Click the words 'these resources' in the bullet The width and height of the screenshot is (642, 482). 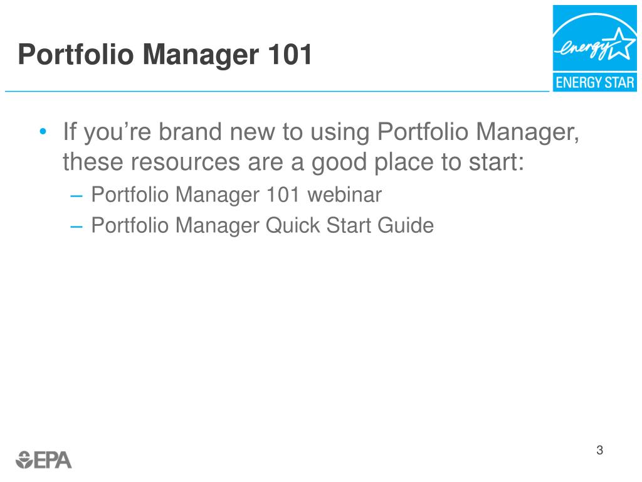[140, 163]
